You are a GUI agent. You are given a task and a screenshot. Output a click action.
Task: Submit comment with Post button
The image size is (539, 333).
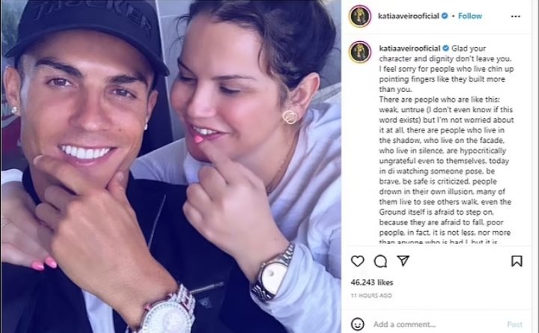(x=514, y=324)
